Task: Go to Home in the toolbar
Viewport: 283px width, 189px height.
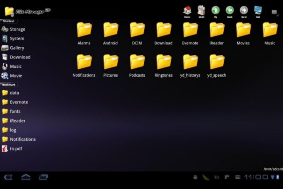Action: [187, 12]
